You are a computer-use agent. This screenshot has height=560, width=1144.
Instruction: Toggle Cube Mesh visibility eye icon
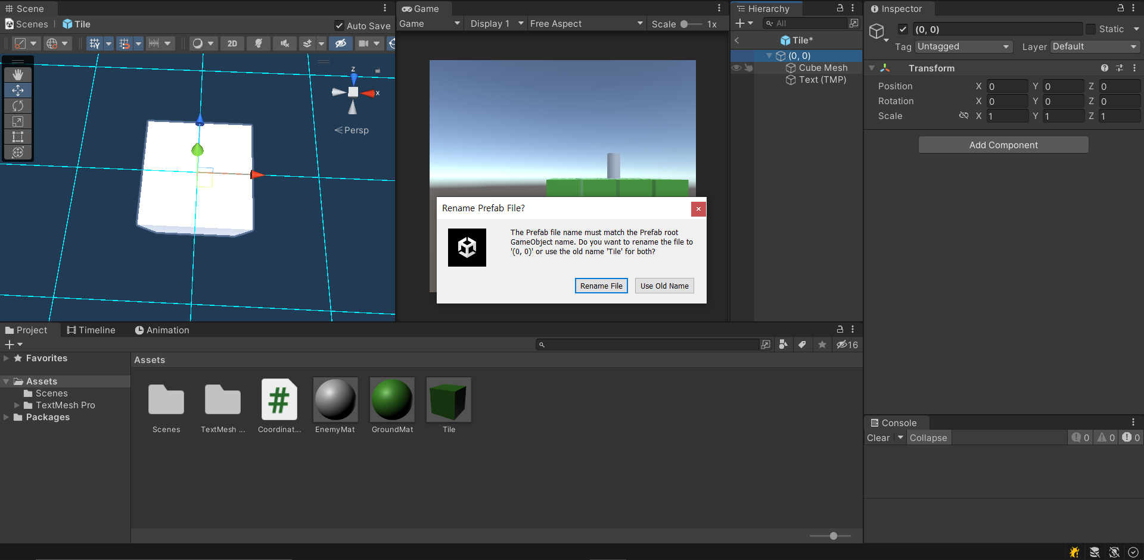click(736, 68)
